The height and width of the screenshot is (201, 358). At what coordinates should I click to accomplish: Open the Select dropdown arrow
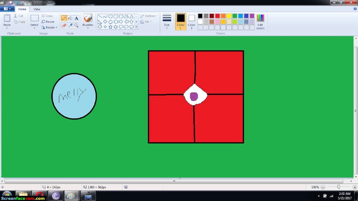tap(34, 28)
